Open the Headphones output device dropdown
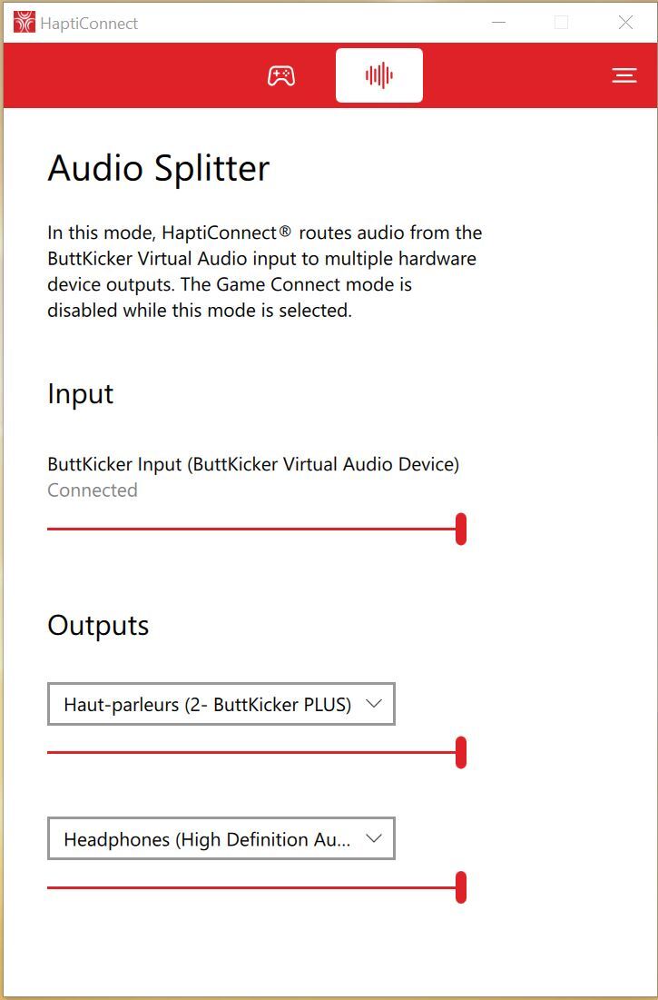 point(209,839)
